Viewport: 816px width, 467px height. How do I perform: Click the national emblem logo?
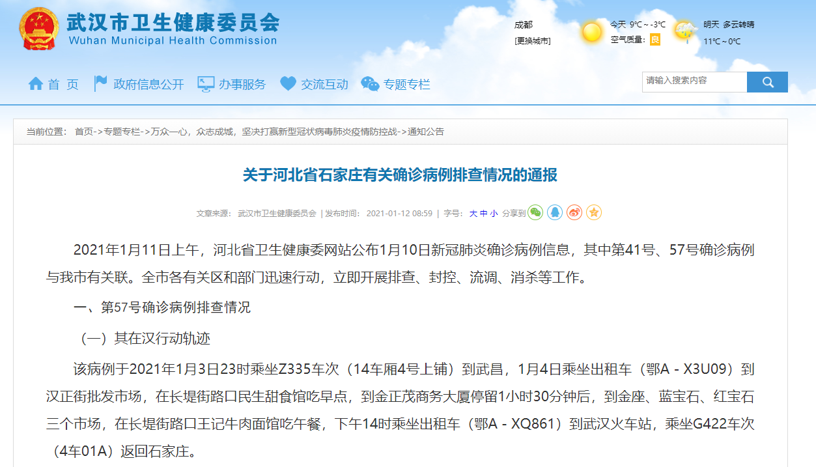click(x=38, y=29)
